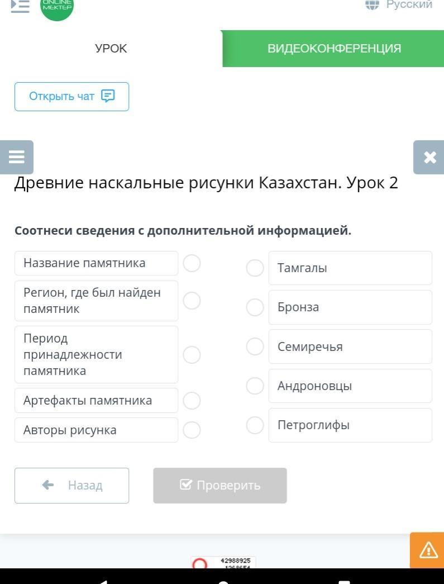Toggle the top-left navigation menu icon
444x584 pixels.
pyautogui.click(x=20, y=6)
